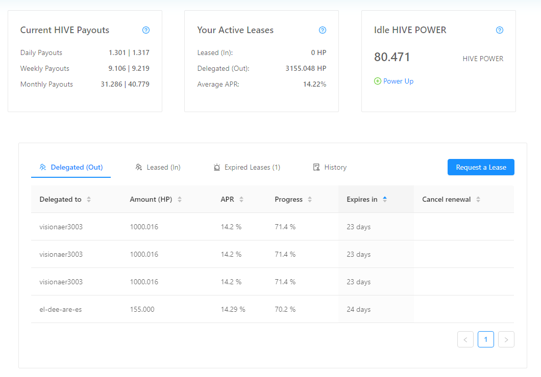Screen dimensions: 541x377
Task: Click the Leased (In) people icon
Action: (139, 167)
